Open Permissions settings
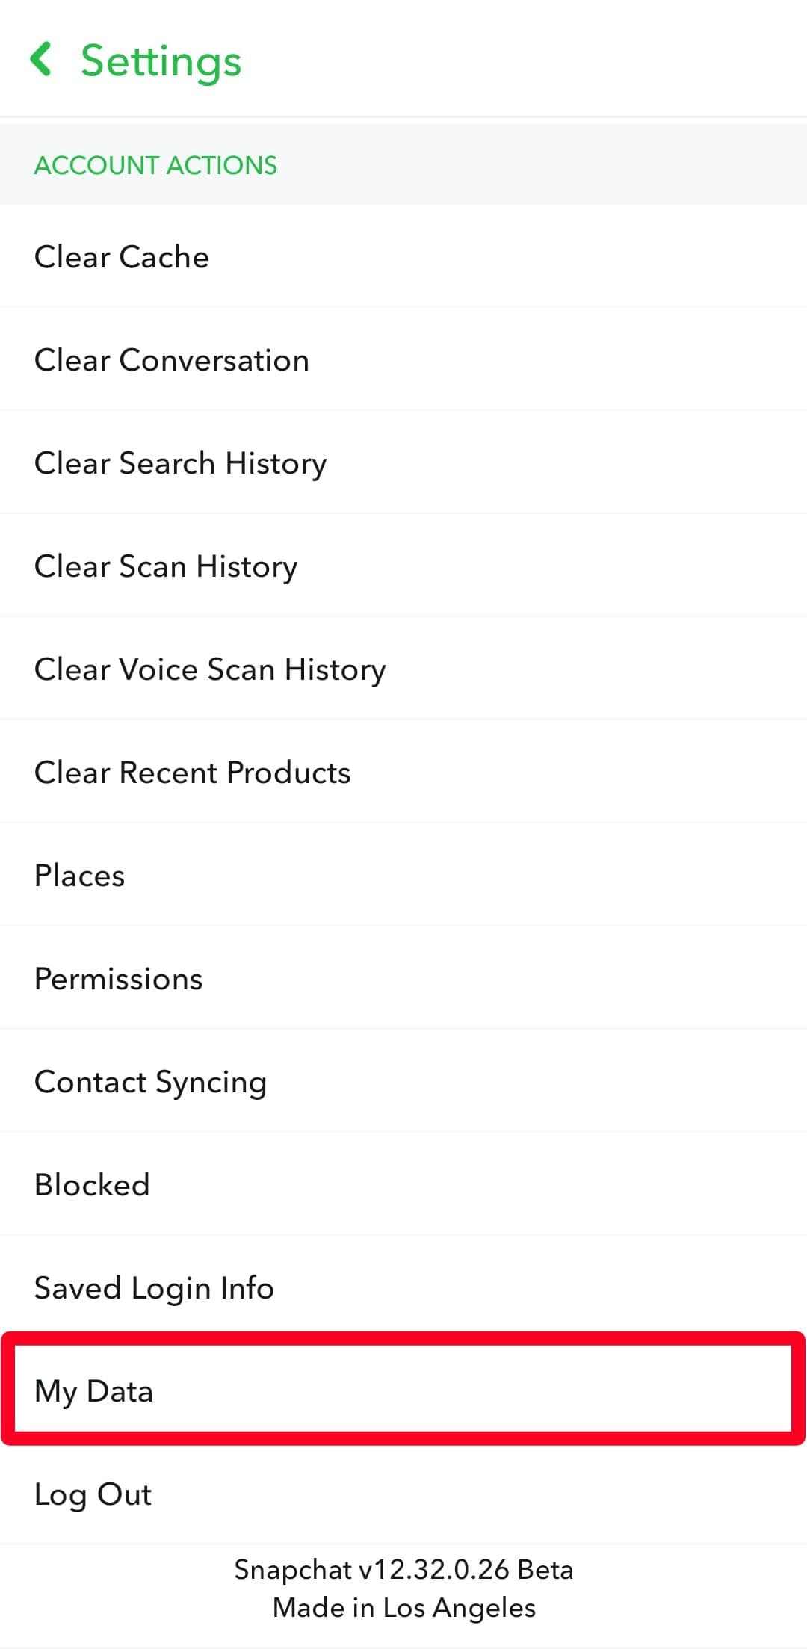This screenshot has height=1649, width=807. [x=119, y=979]
